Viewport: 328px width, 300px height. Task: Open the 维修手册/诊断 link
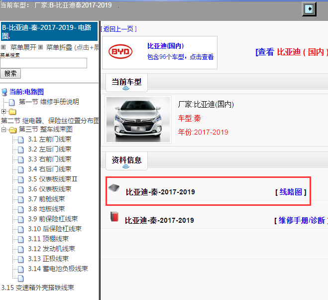click(302, 220)
